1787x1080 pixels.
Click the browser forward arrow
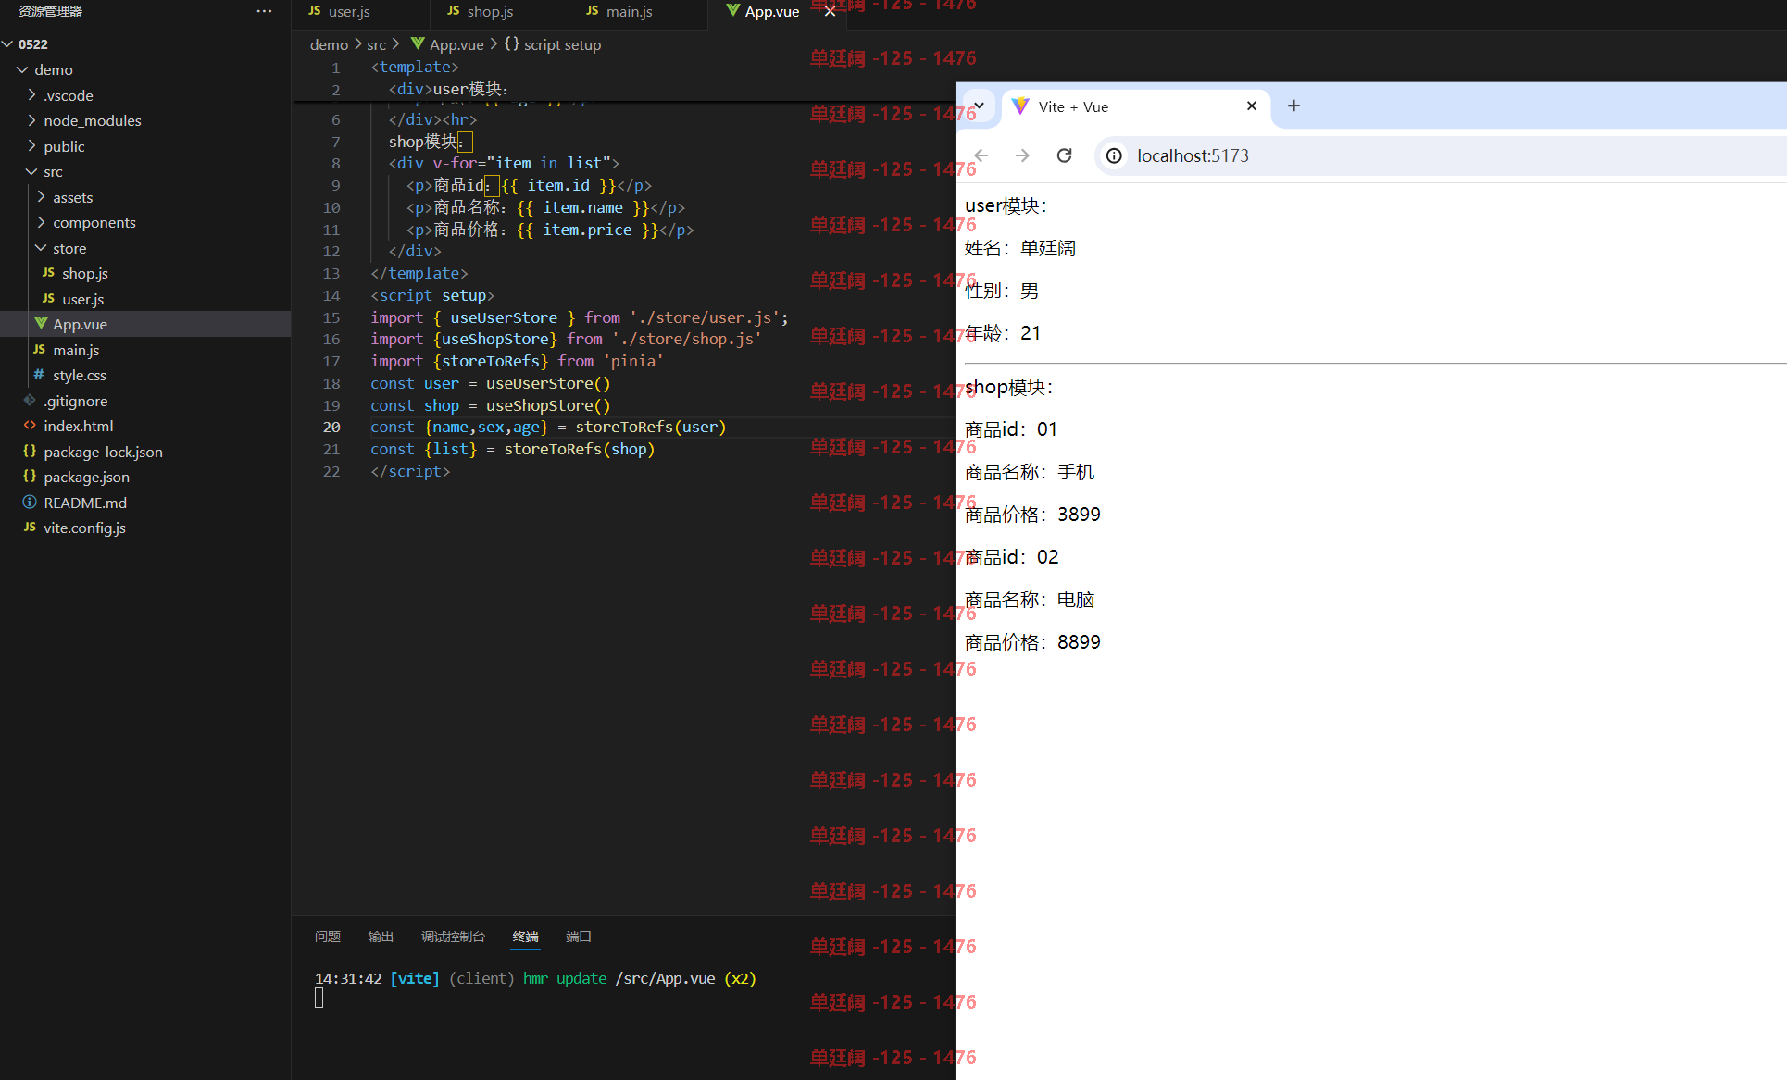click(1022, 155)
